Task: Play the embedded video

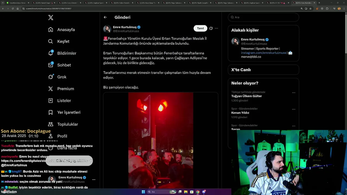Action: coord(160,140)
